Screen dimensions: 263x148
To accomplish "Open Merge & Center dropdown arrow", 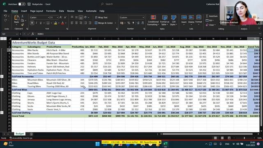I will pos(115,23).
